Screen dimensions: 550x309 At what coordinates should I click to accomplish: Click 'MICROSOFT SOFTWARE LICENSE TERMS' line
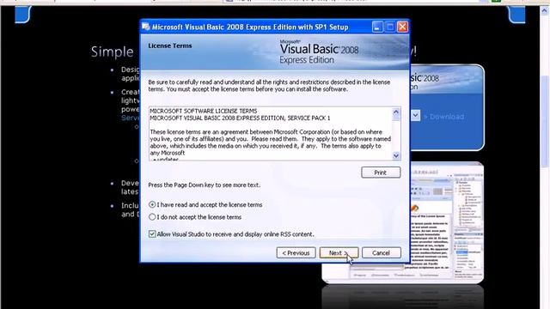(x=204, y=111)
